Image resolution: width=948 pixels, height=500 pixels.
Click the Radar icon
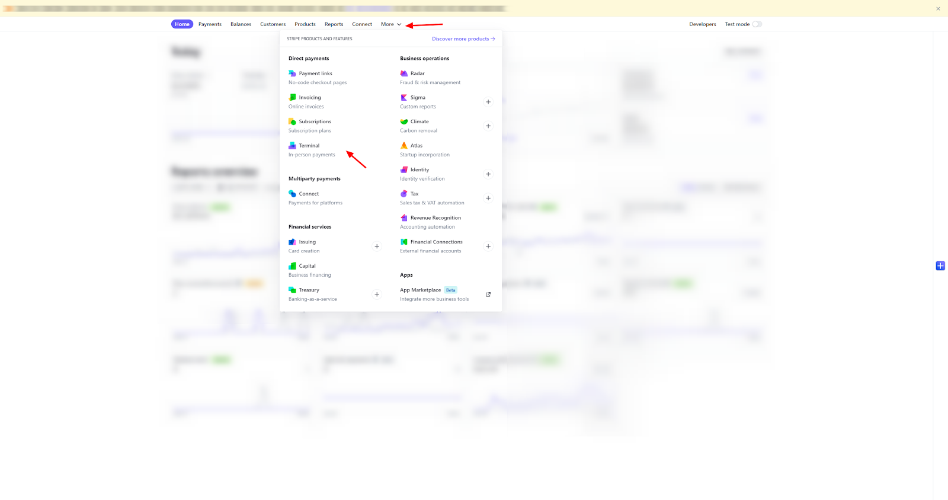(403, 73)
